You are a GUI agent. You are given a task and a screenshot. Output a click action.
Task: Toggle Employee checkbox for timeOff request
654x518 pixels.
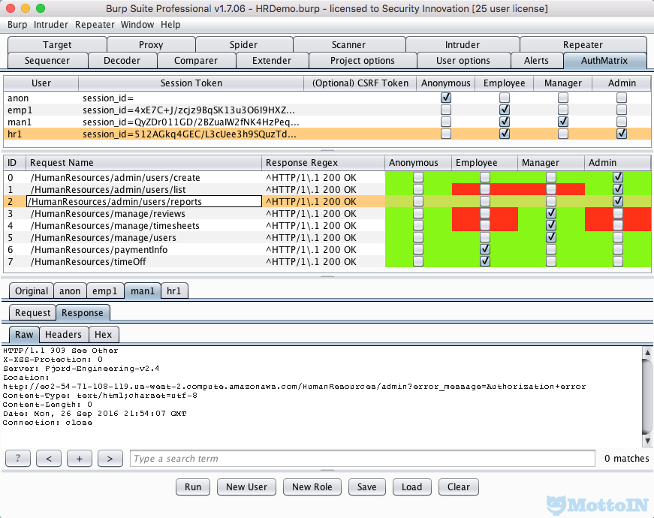pyautogui.click(x=484, y=261)
